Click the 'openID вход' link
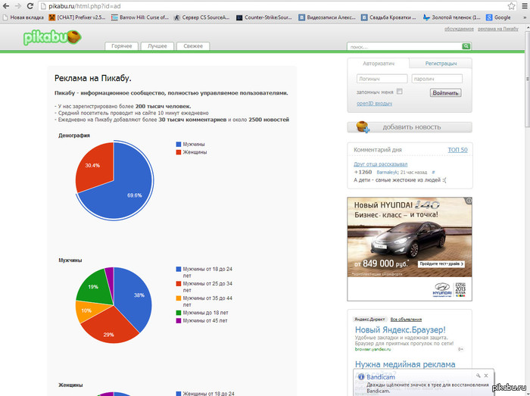The height and width of the screenshot is (396, 530). (374, 103)
